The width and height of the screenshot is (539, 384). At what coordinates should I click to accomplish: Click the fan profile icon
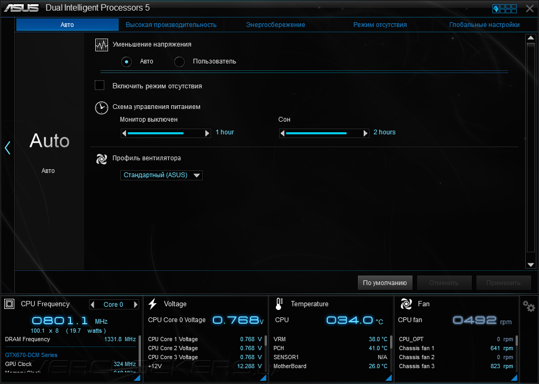pyautogui.click(x=102, y=159)
